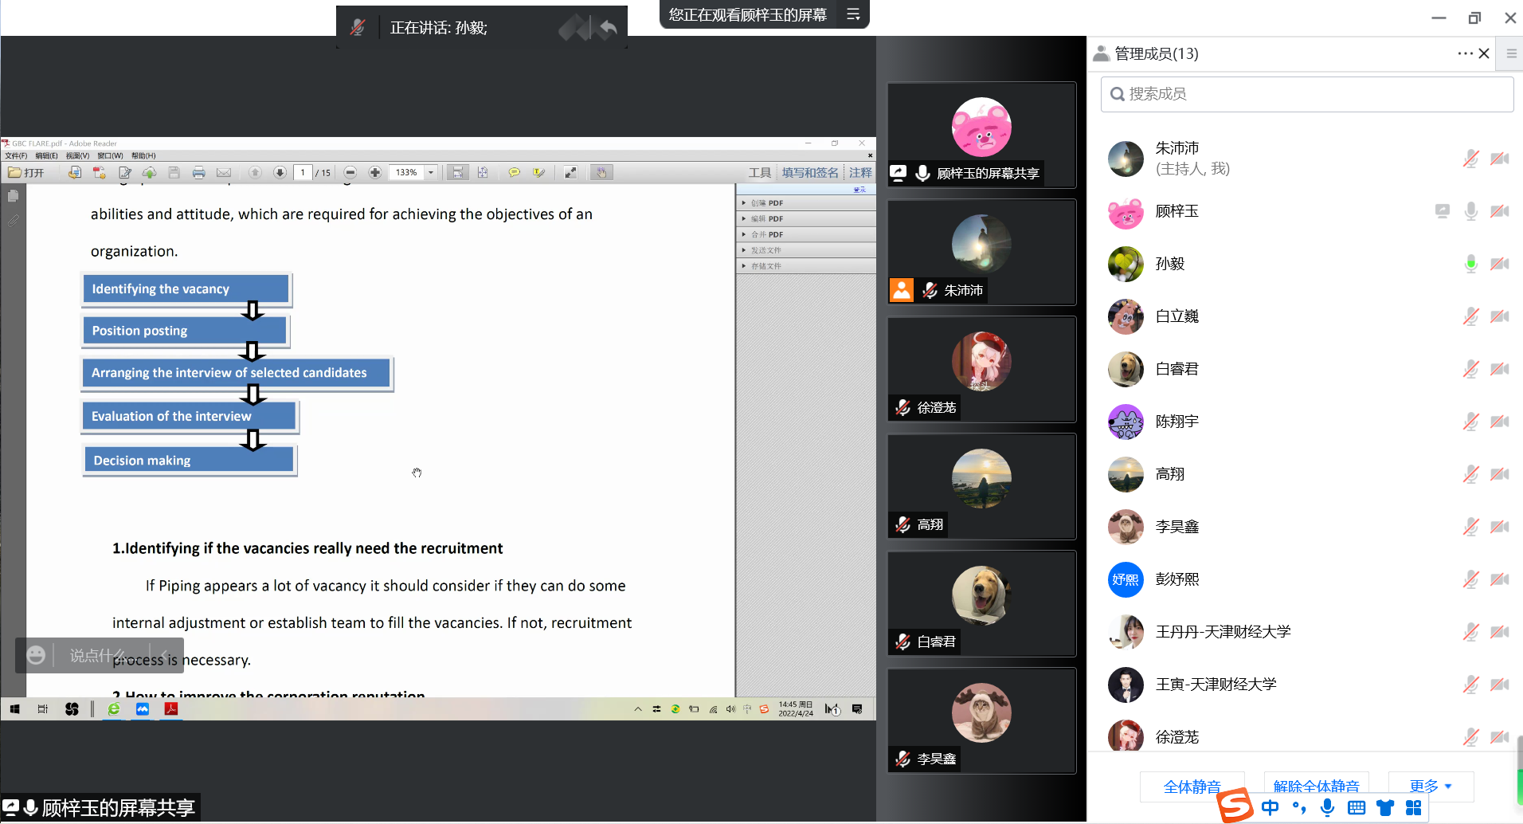Unmute 白立巍's microphone in member list
This screenshot has height=824, width=1523.
1470,316
